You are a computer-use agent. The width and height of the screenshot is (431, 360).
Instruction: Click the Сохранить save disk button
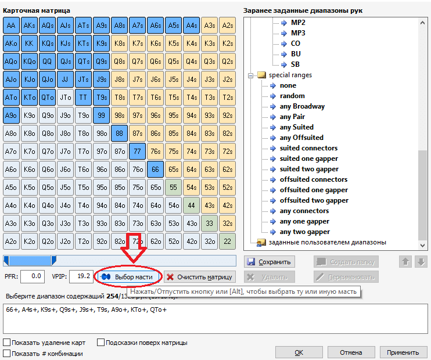(269, 262)
